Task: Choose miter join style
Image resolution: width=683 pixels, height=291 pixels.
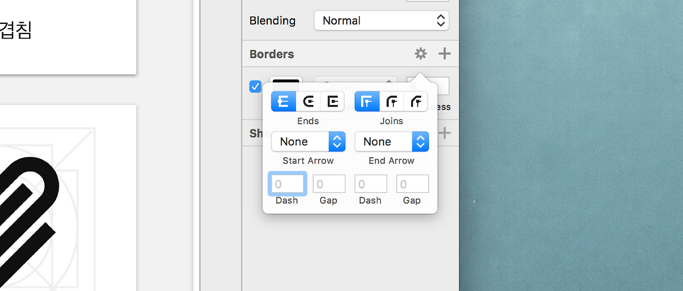Action: tap(367, 101)
